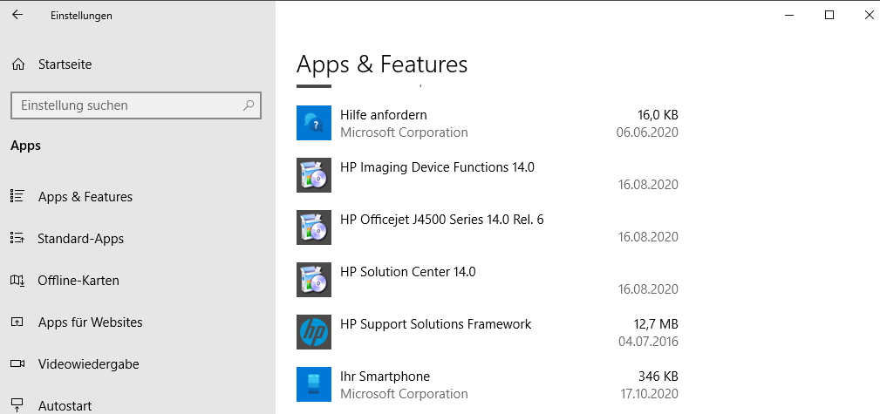This screenshot has width=880, height=414.
Task: Go to Videowiedergabe settings
Action: point(88,364)
